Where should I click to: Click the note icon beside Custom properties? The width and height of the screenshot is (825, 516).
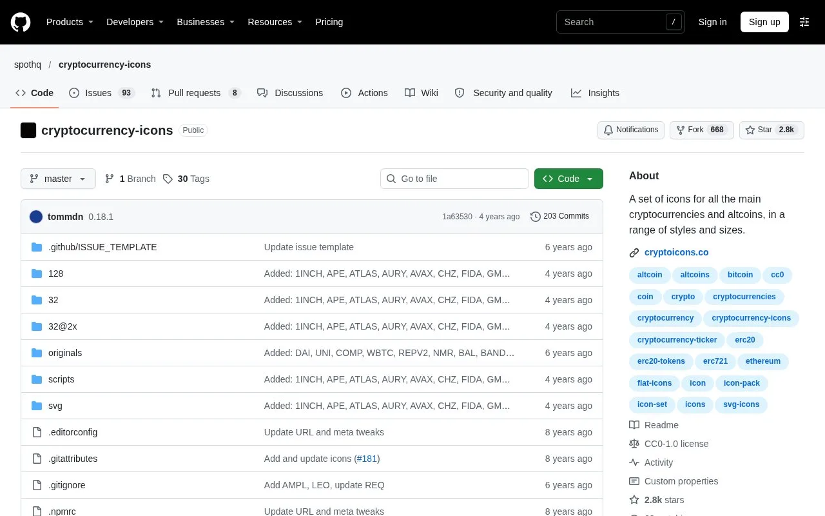point(634,481)
